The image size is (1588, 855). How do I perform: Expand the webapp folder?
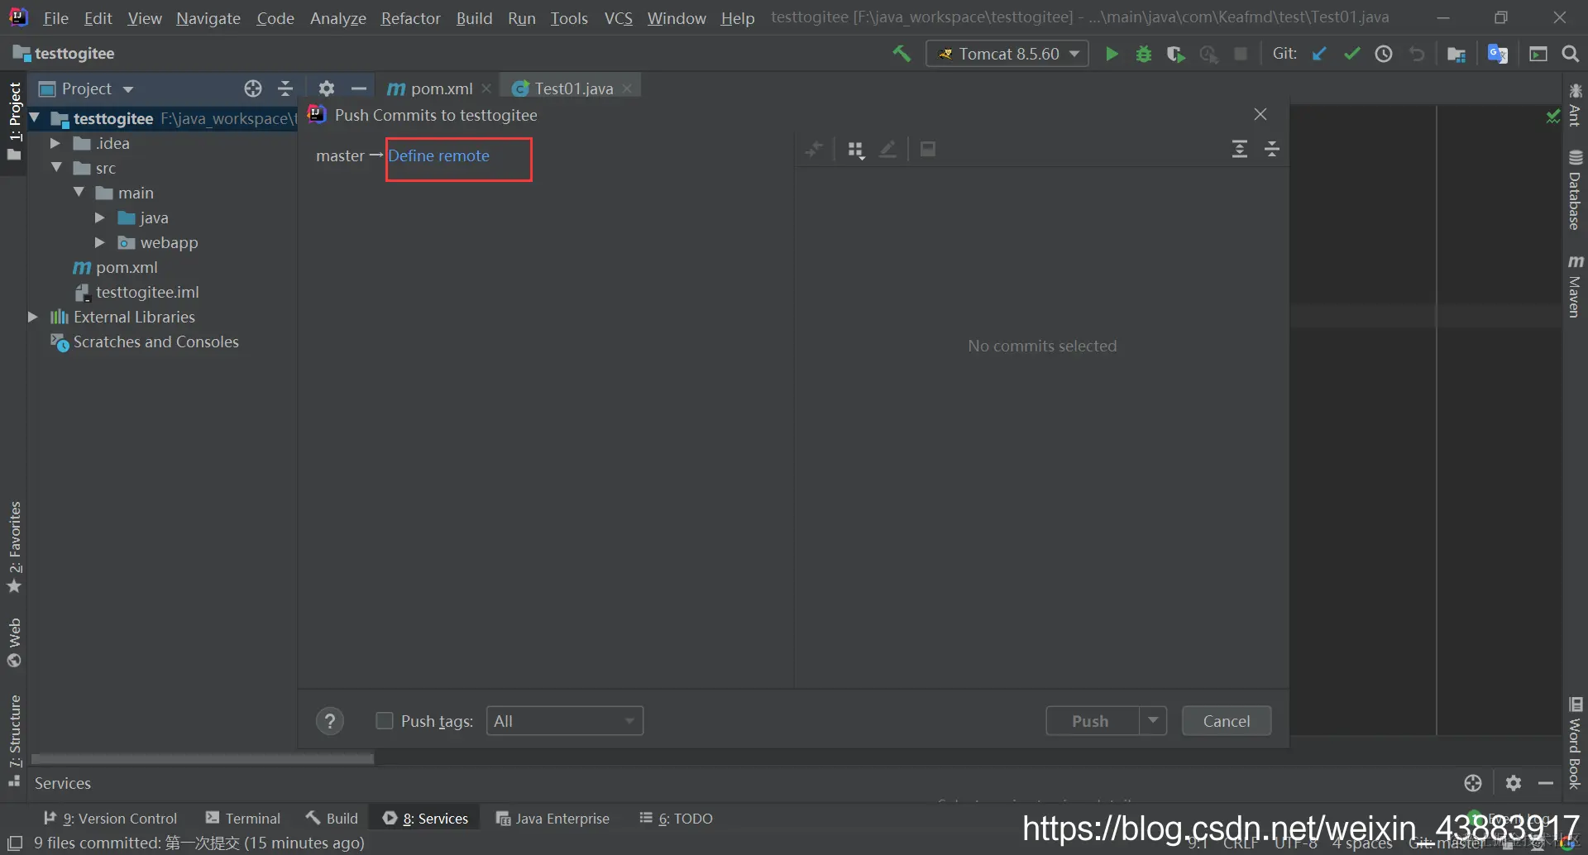pos(100,242)
